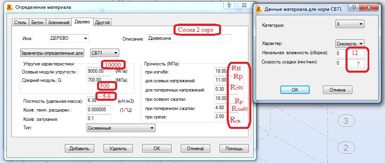Click the Коэф. затухания field with 0.1

[x=99, y=118]
